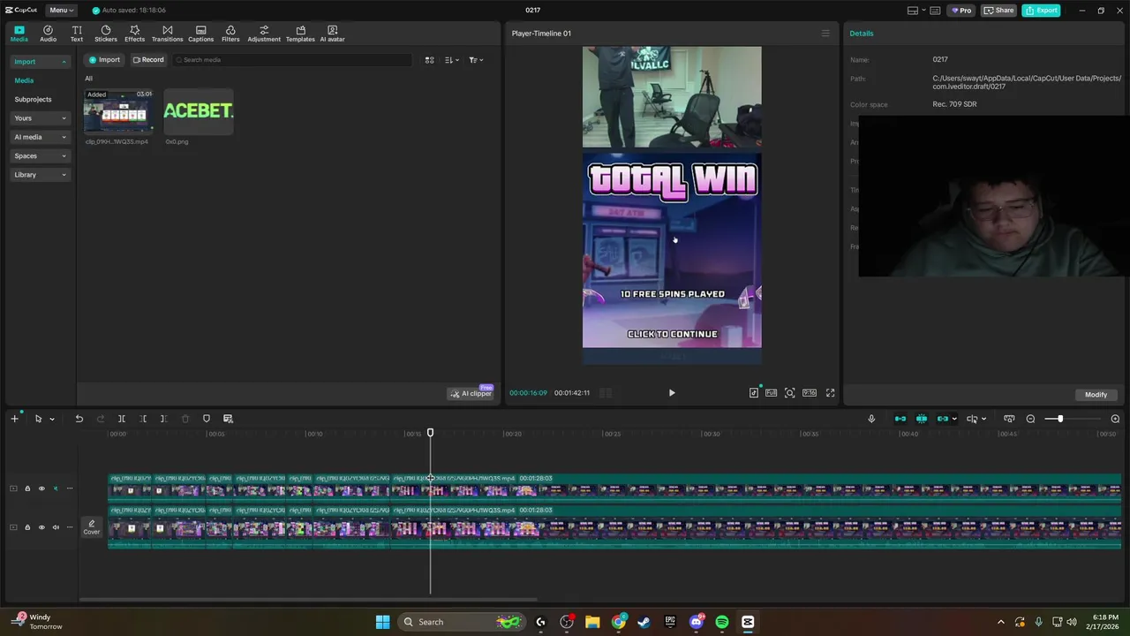
Task: Hide the lower video track with eye icon
Action: click(x=41, y=527)
